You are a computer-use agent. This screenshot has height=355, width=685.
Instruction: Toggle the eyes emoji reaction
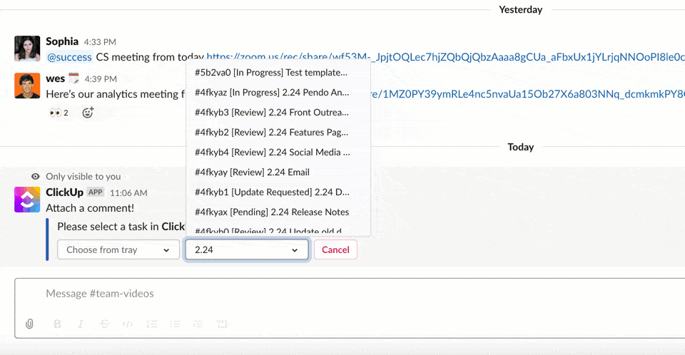59,113
